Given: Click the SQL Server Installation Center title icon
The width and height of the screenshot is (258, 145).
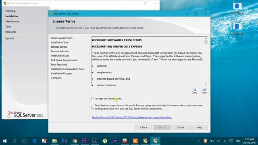Looking at the screenshot, I should click(x=5, y=3).
